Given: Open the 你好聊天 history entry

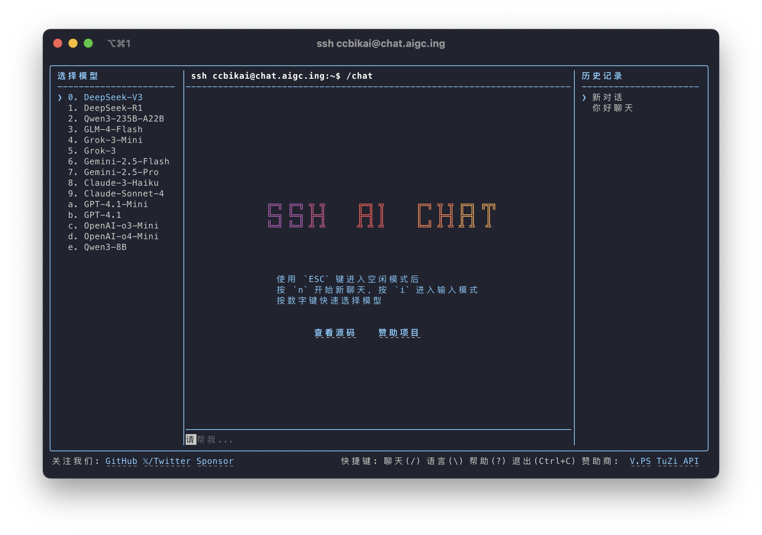Looking at the screenshot, I should pyautogui.click(x=612, y=108).
